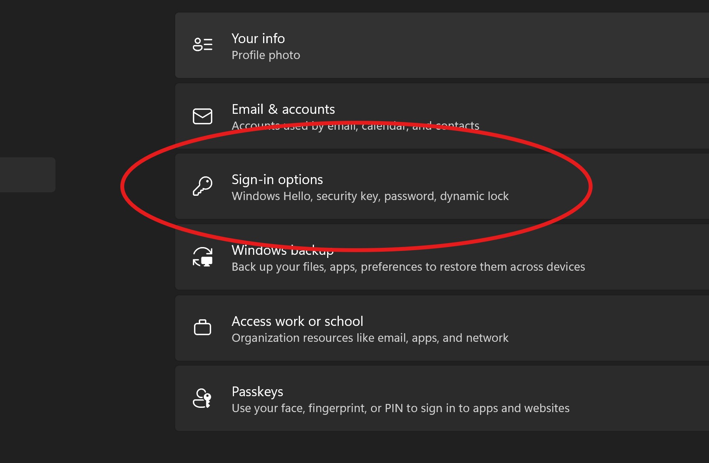Viewport: 709px width, 463px height.
Task: Click the face fingerprint PIN description text
Action: [x=400, y=408]
